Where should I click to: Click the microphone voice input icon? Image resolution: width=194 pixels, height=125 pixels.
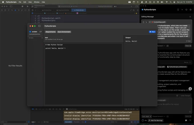click(x=190, y=112)
